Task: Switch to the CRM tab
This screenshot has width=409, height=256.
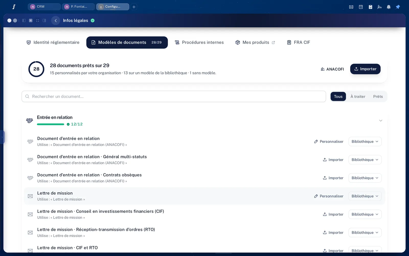Action: [44, 7]
